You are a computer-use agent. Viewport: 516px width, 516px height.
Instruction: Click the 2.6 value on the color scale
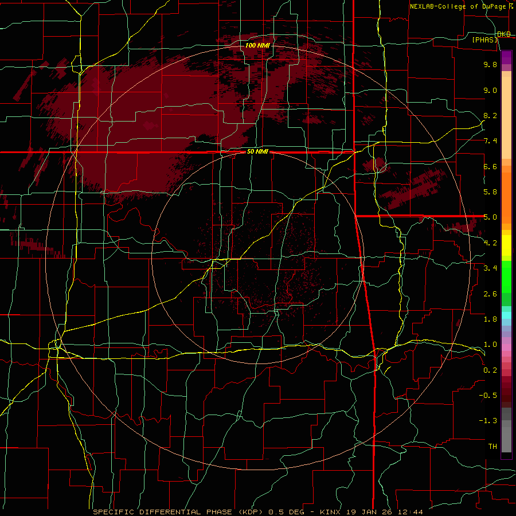click(490, 294)
